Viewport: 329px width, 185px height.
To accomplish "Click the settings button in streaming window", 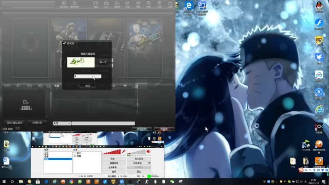I will [114, 159].
